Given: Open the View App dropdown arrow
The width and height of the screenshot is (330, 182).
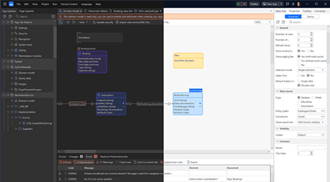Looking at the screenshot, I should (281, 4).
